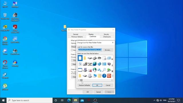Click the icon file path text field
The width and height of the screenshot is (183, 103).
(90, 50)
